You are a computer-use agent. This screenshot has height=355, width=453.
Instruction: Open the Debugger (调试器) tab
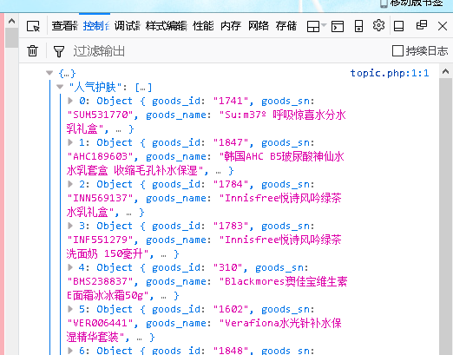[128, 26]
